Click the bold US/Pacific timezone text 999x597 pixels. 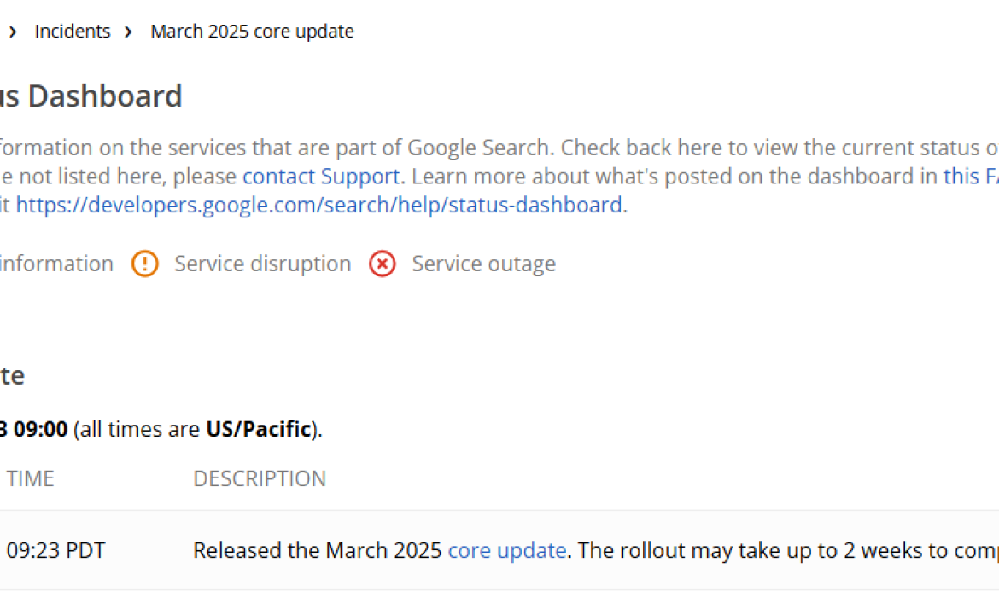click(x=259, y=429)
